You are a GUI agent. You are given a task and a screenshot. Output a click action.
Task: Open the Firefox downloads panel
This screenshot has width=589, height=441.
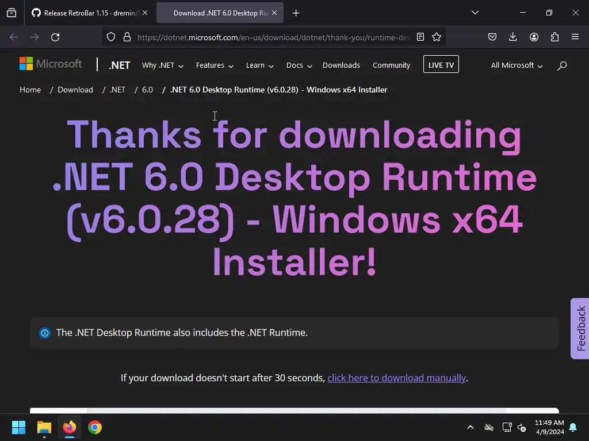(x=512, y=37)
